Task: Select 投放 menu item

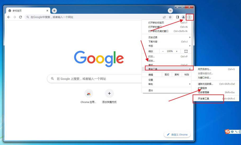Action: coord(167,61)
